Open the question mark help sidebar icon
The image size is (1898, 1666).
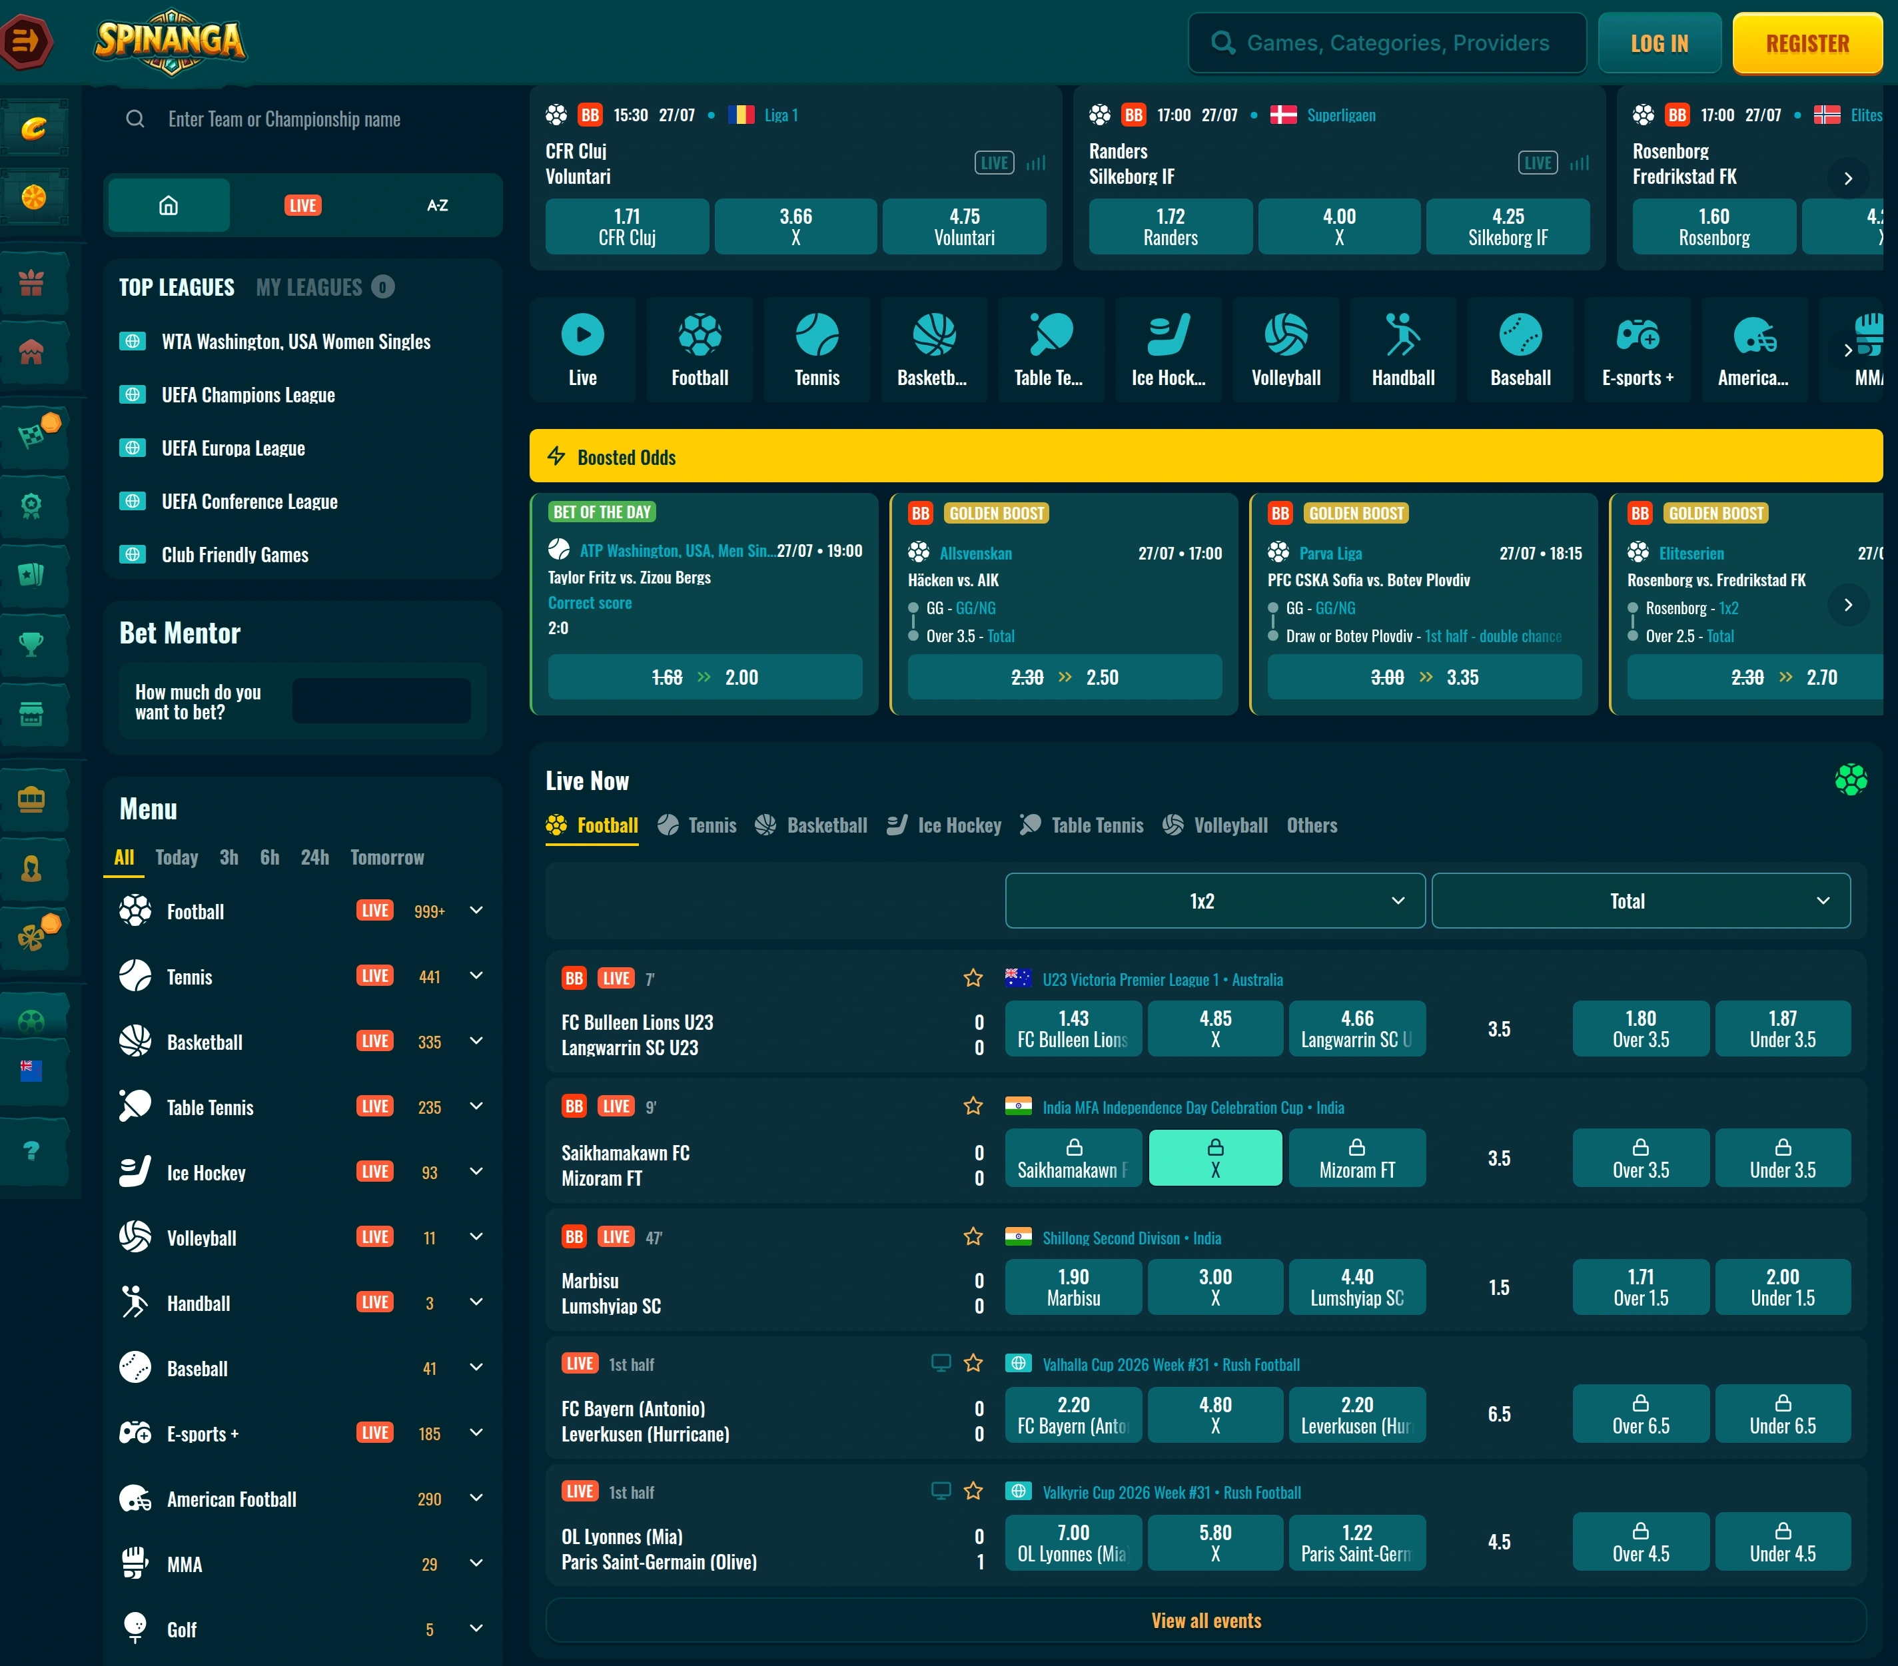pos(33,1150)
